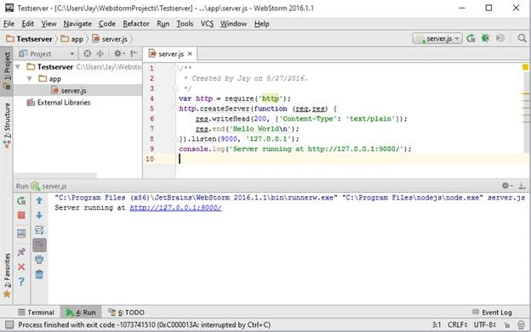Open the Project view selector dropdown

[47, 53]
